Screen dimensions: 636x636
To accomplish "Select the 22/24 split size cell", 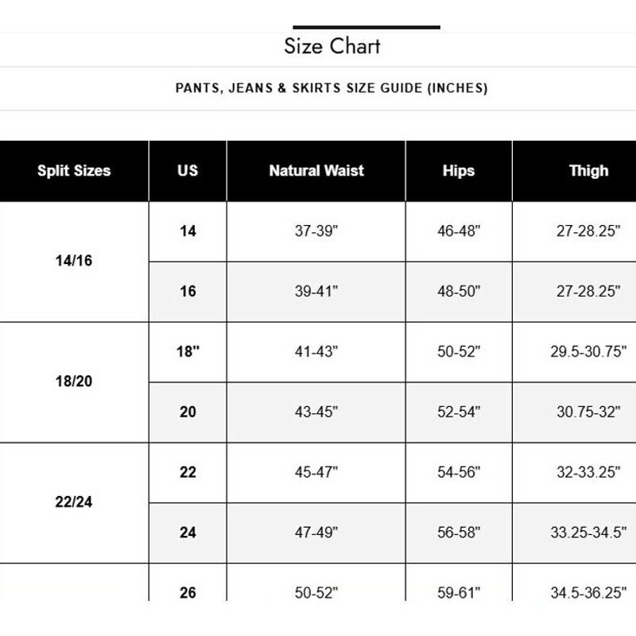I will [74, 503].
